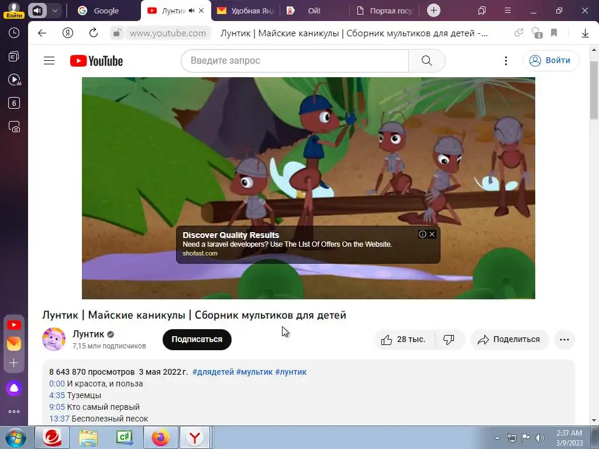599x449 pixels.
Task: Open the Лунтик channel avatar
Action: pyautogui.click(x=53, y=339)
